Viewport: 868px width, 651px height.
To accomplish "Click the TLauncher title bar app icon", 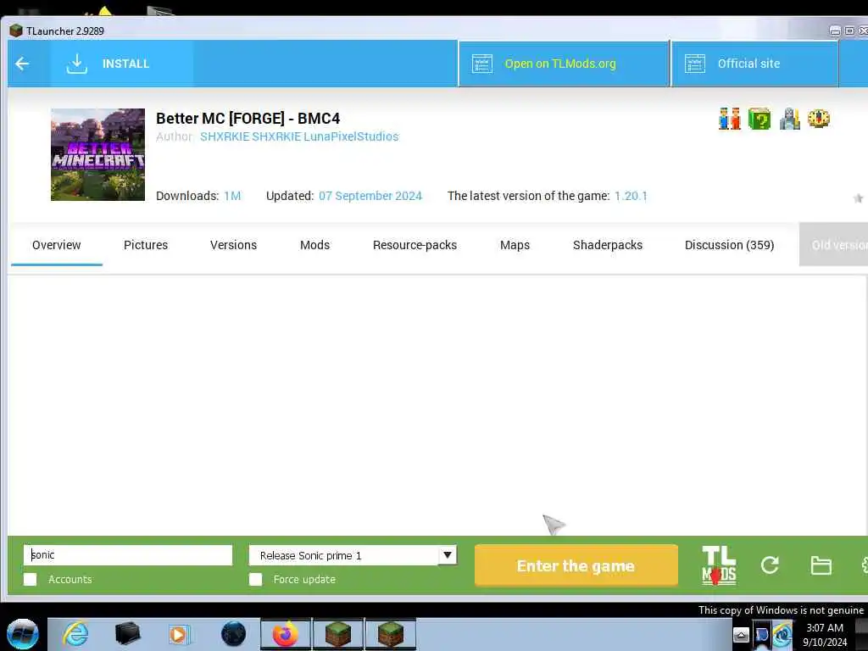I will [16, 31].
